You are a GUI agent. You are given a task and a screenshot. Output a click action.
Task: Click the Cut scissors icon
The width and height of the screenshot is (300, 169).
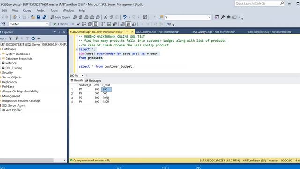coord(105,17)
